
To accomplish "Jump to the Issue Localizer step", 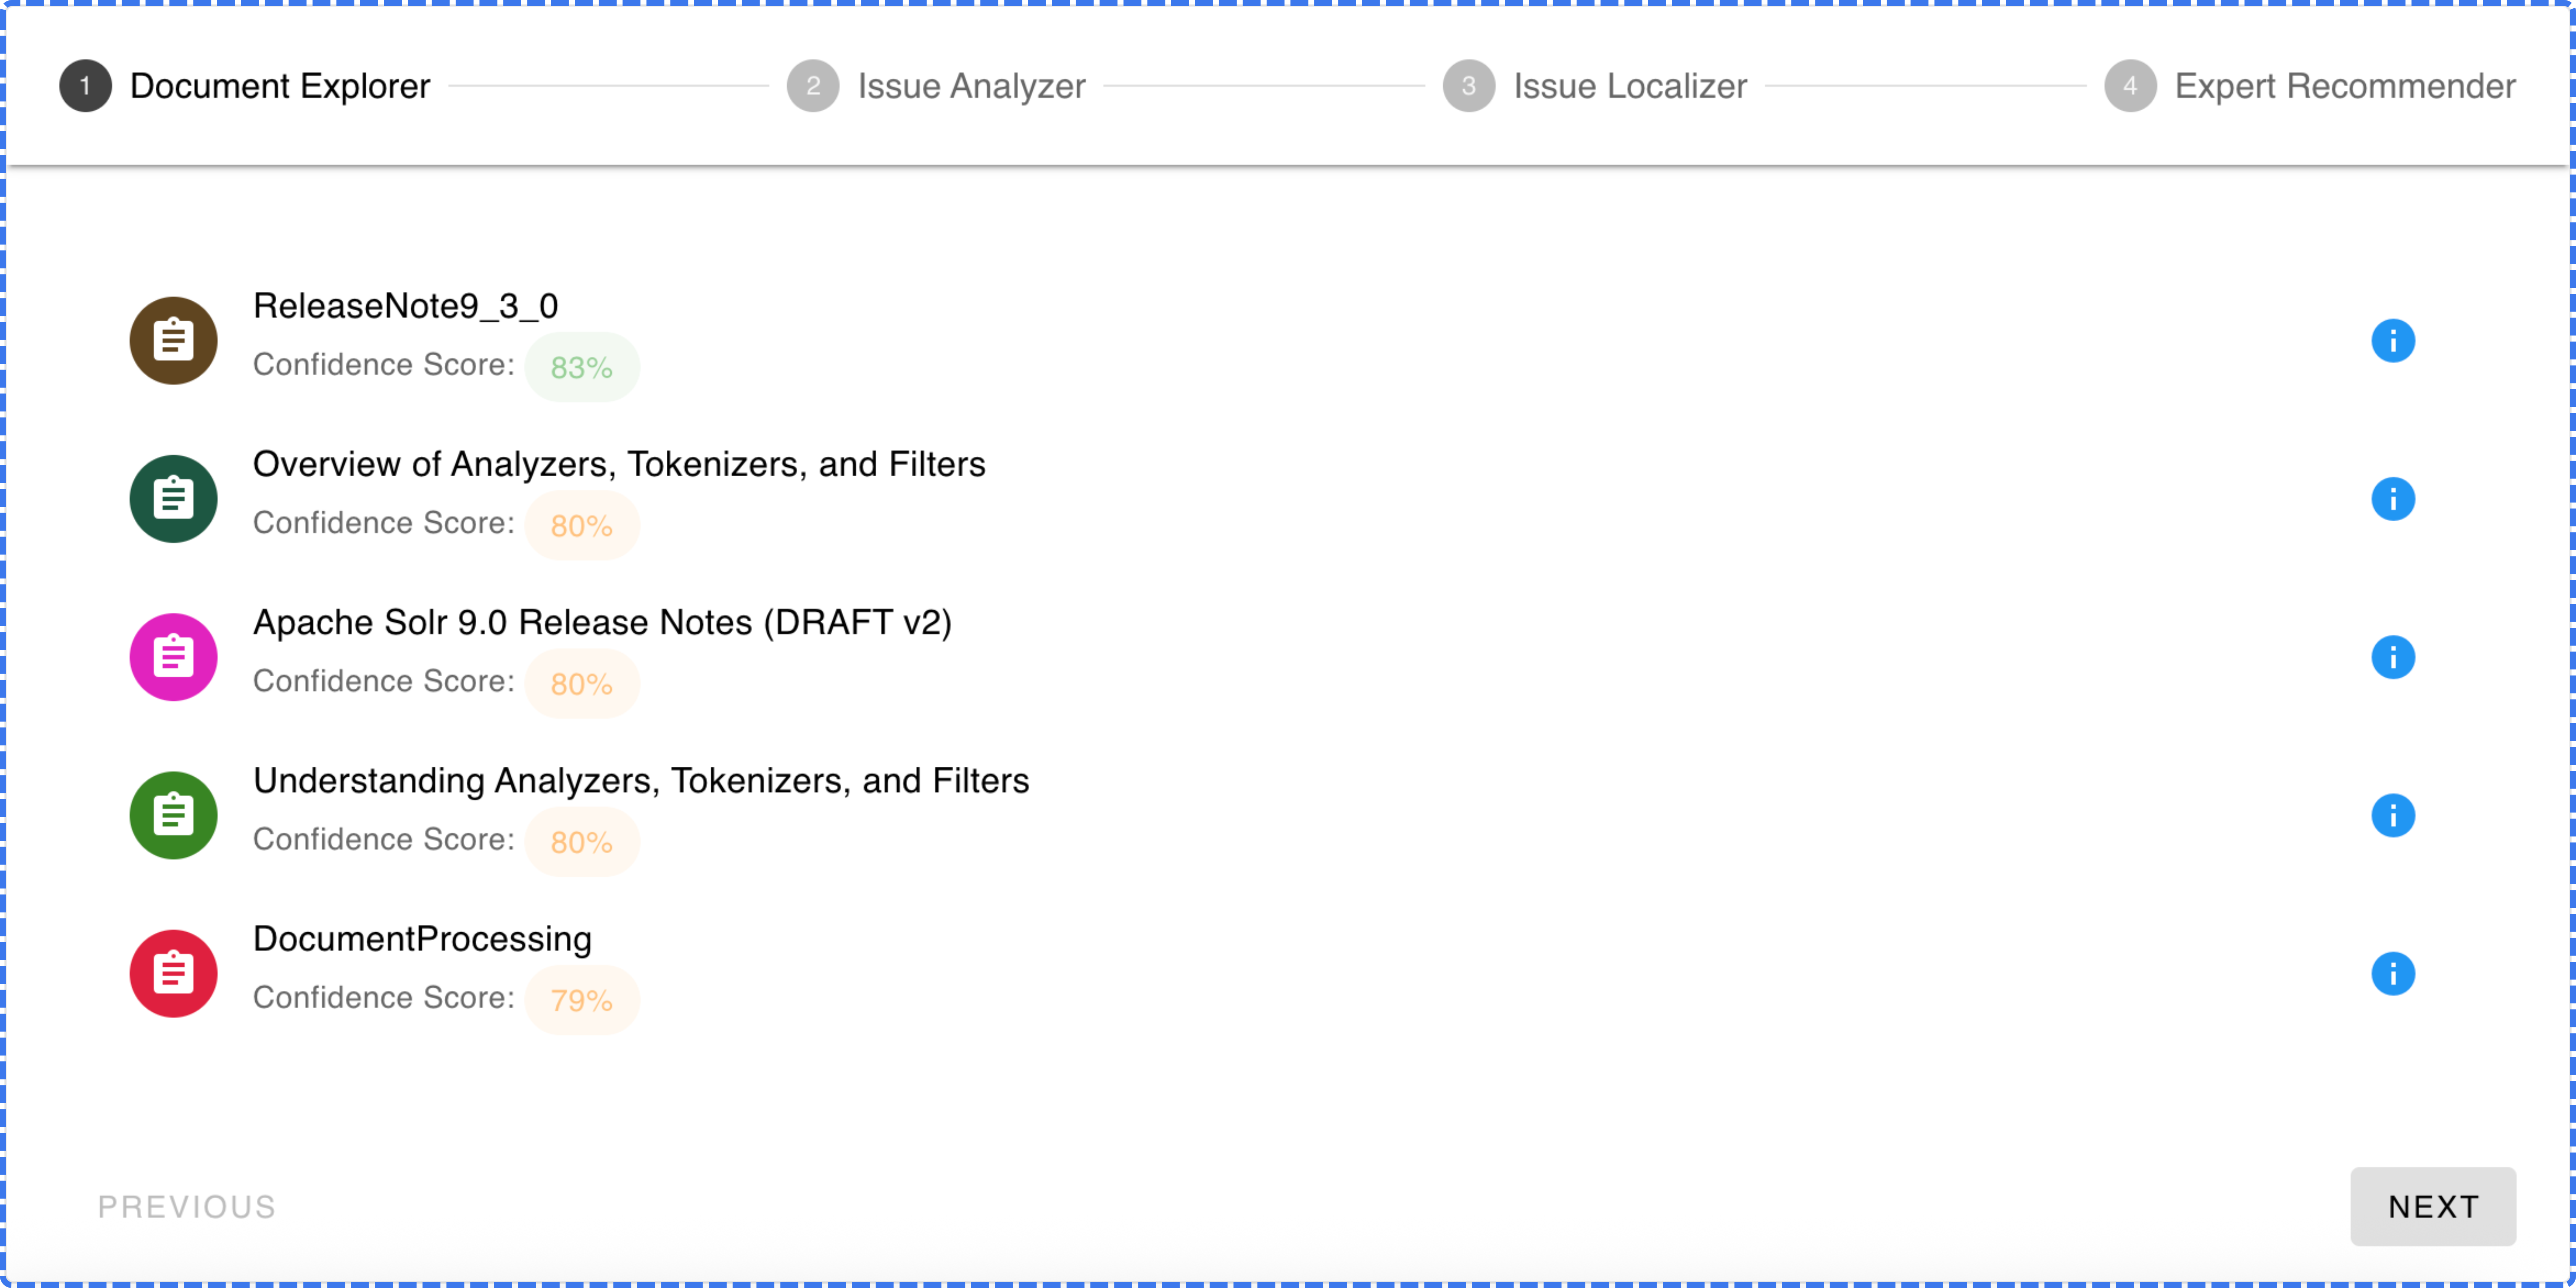I will click(x=1595, y=86).
